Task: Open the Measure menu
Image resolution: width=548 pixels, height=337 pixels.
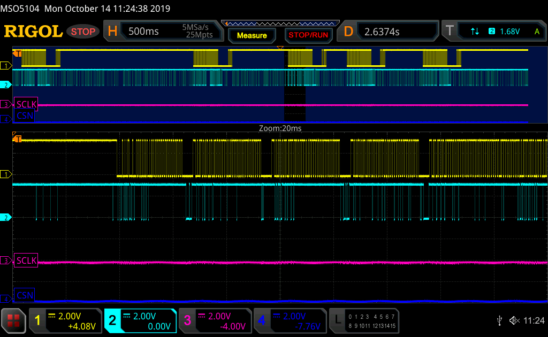Action: (252, 35)
